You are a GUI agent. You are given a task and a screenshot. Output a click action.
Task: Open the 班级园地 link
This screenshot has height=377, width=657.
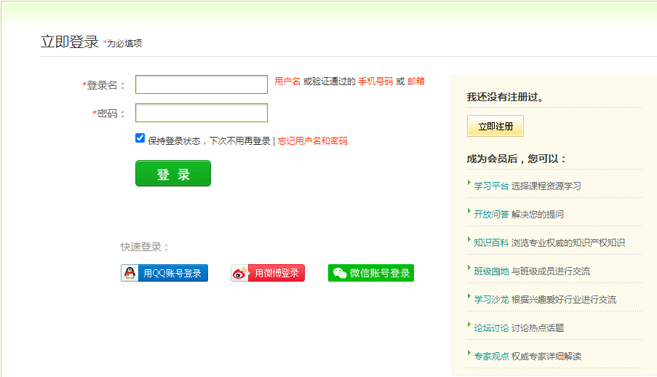click(491, 271)
